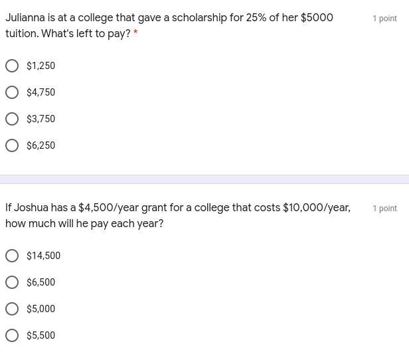Click the "$5,500" answer label text

click(41, 335)
